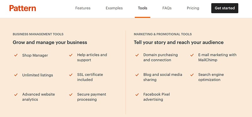The image size is (252, 117).
Task: Click the checkmark next to Unlimited listings
Action: 16,75
